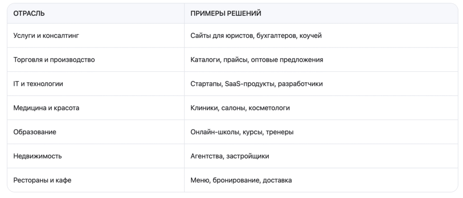Select the Рестораны и кафе cell

click(x=43, y=180)
